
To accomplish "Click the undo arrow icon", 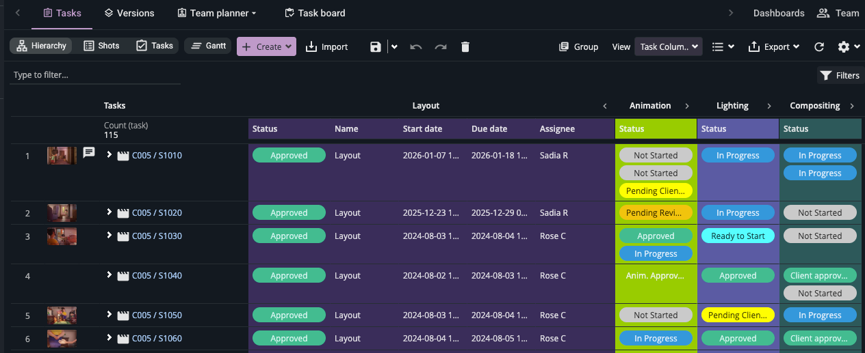I will click(415, 46).
